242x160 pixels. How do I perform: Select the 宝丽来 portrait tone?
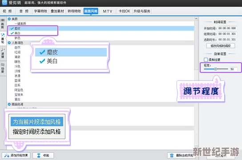coord(19,95)
